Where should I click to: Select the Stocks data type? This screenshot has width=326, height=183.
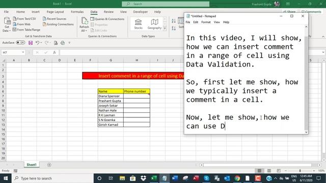(138, 24)
